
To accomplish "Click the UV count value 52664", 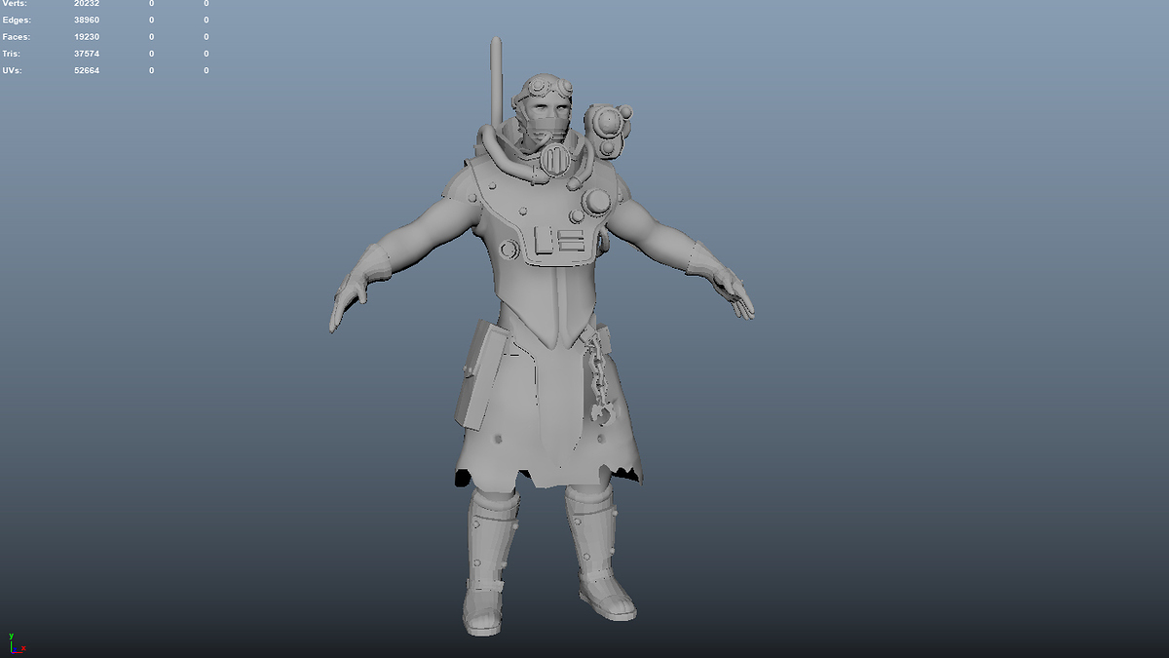I will coord(87,70).
